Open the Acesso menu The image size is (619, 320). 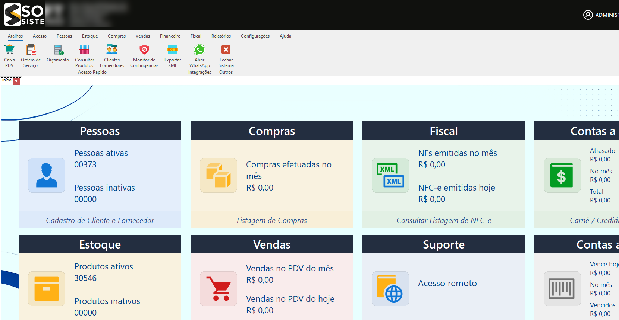[x=40, y=36]
